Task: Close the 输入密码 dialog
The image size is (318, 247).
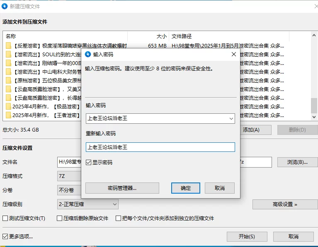Action: 234,54
